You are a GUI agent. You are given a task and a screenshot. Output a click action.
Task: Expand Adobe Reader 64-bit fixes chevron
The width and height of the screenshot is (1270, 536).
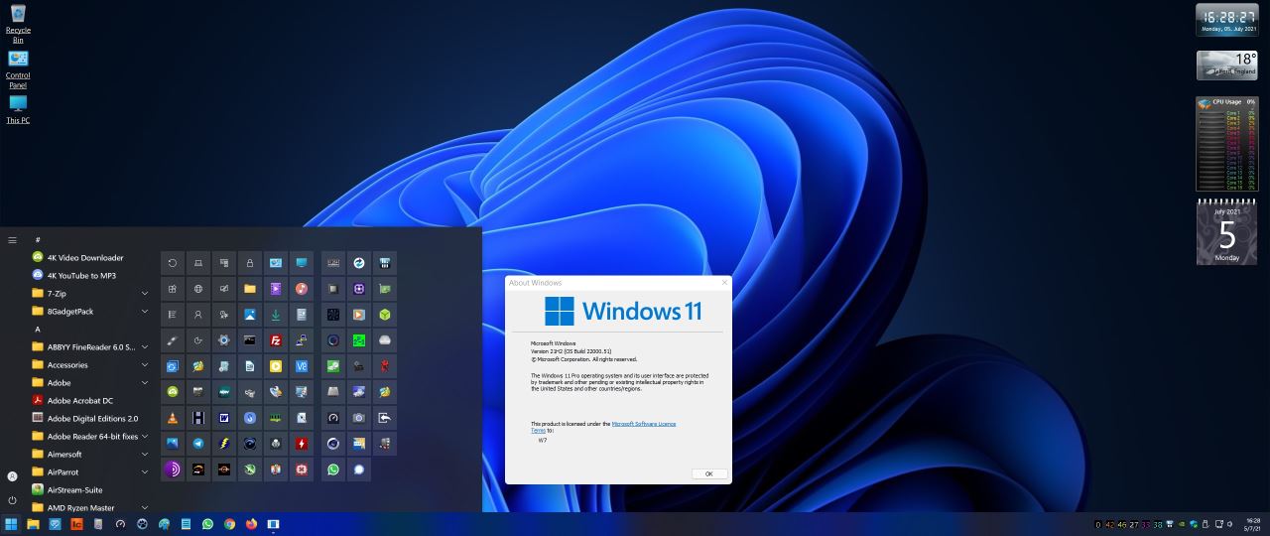[x=145, y=436]
